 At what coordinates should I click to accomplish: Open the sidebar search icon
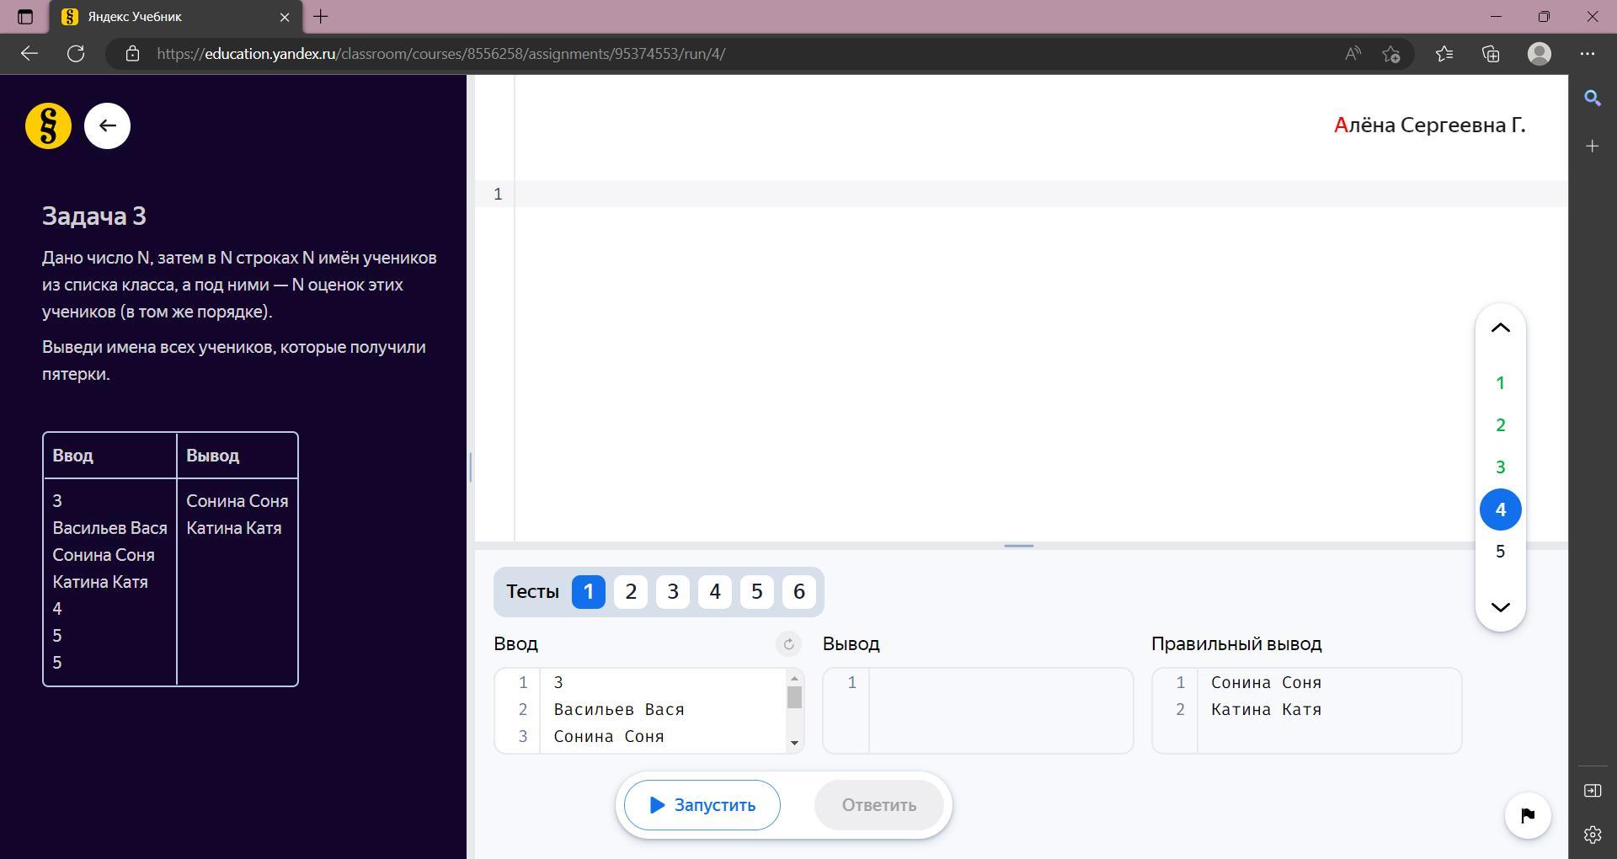(1593, 99)
